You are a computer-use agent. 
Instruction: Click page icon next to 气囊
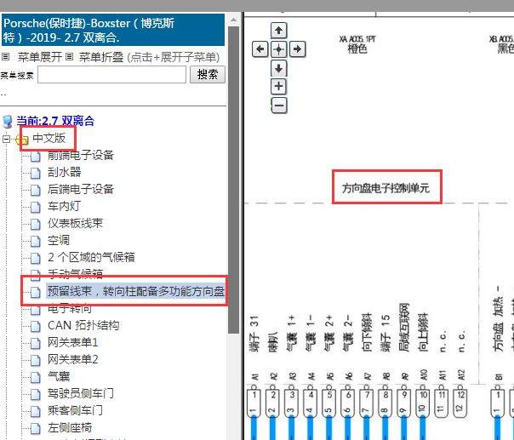(36, 377)
